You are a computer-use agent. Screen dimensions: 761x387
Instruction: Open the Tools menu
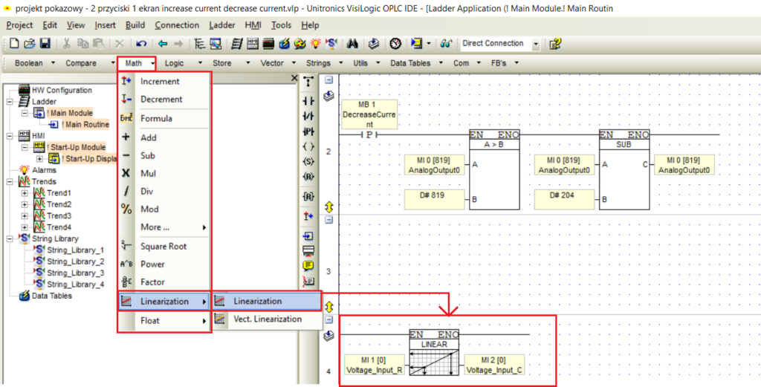[281, 25]
